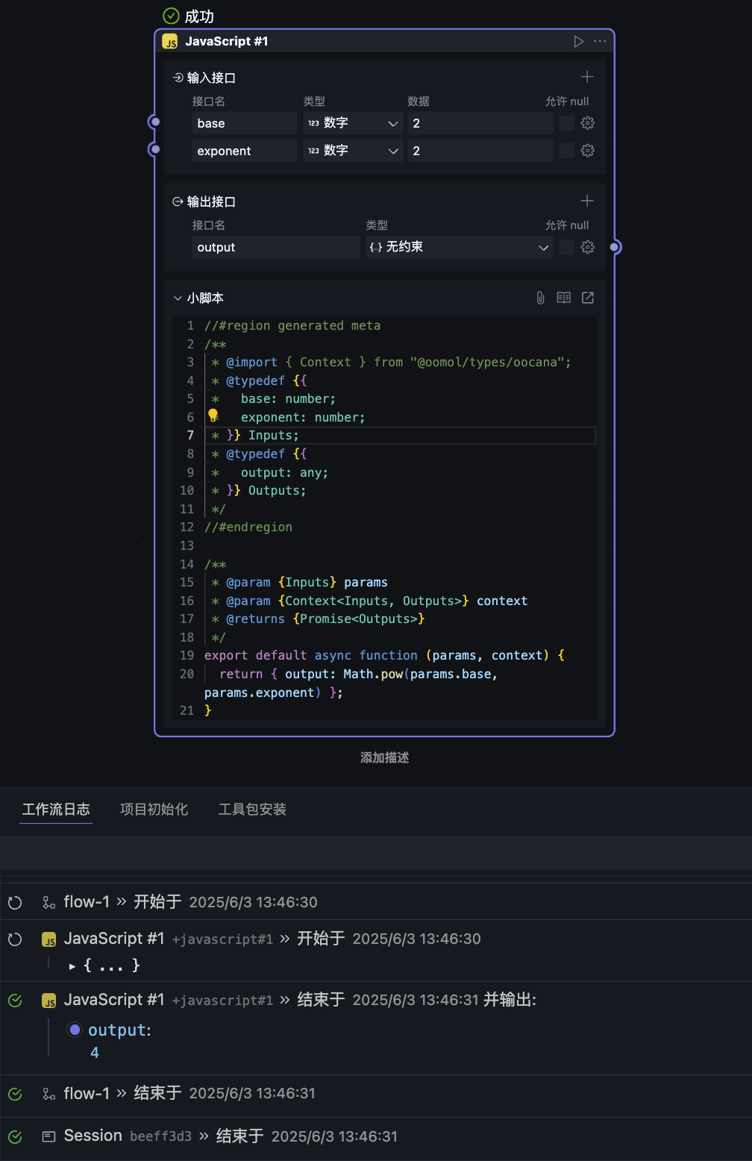Click the script attachment paperclip icon
This screenshot has width=752, height=1161.
540,298
